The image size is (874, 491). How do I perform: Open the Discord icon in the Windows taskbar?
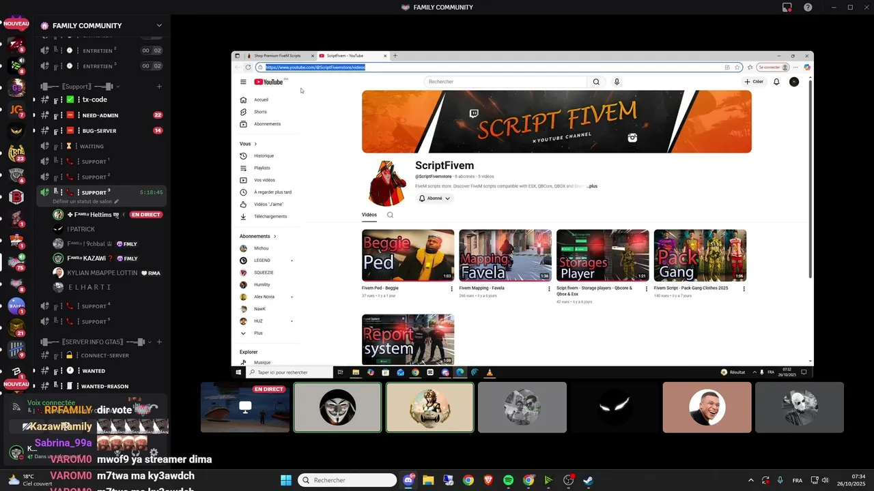tap(408, 480)
